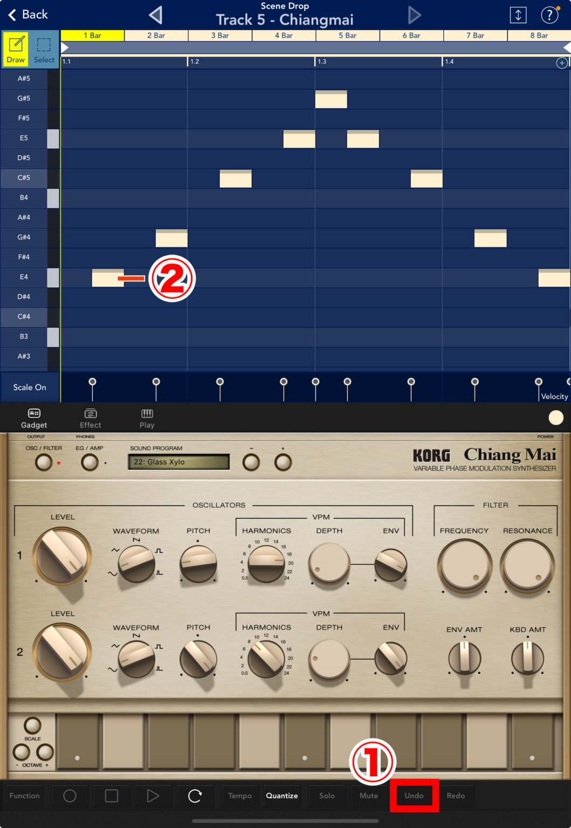Start playback with the play triangle
Viewport: 571px width, 828px height.
click(x=153, y=796)
